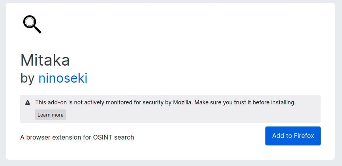Visit the add-on developer's page via ninoseki
The image size is (342, 166).
pos(63,78)
